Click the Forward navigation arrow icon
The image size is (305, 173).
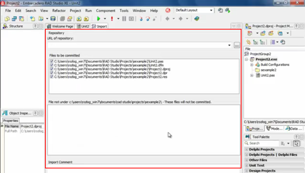click(181, 19)
